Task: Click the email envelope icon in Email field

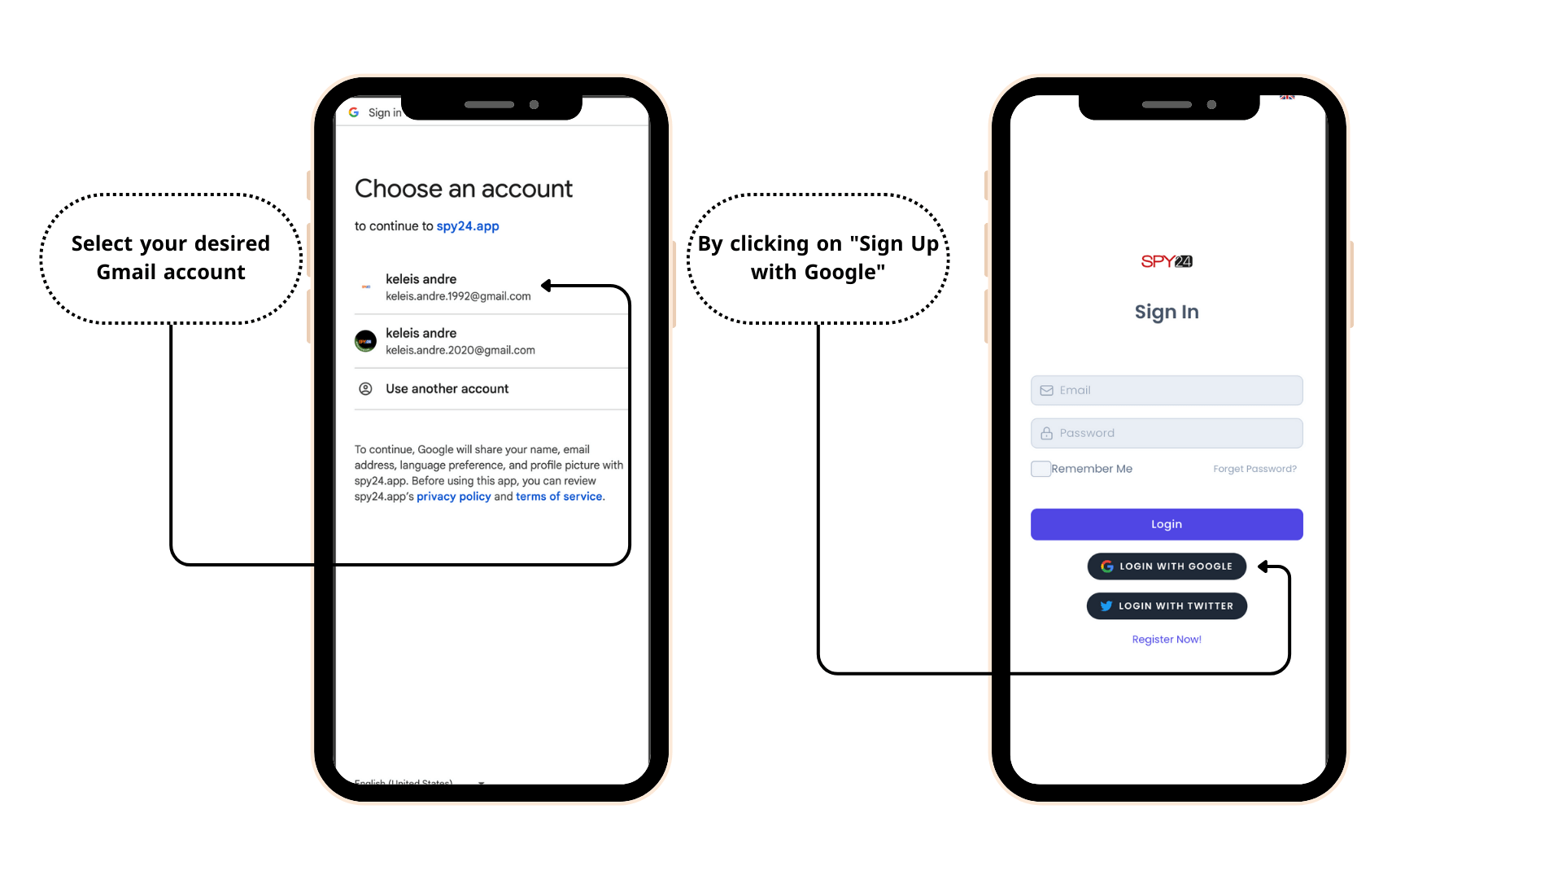Action: click(1046, 390)
